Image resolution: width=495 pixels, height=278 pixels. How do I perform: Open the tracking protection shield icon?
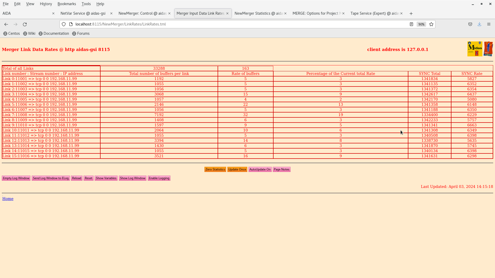pyautogui.click(x=64, y=24)
